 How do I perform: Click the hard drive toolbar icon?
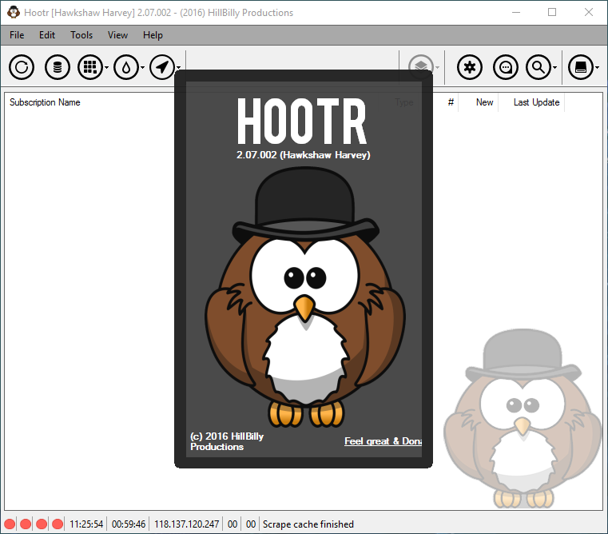pyautogui.click(x=581, y=67)
